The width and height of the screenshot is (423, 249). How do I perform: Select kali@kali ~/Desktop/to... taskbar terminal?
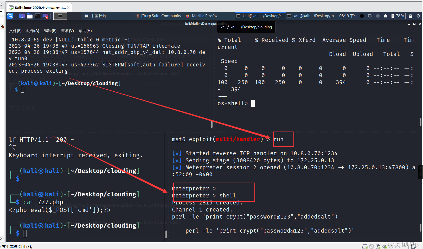[x=312, y=16]
